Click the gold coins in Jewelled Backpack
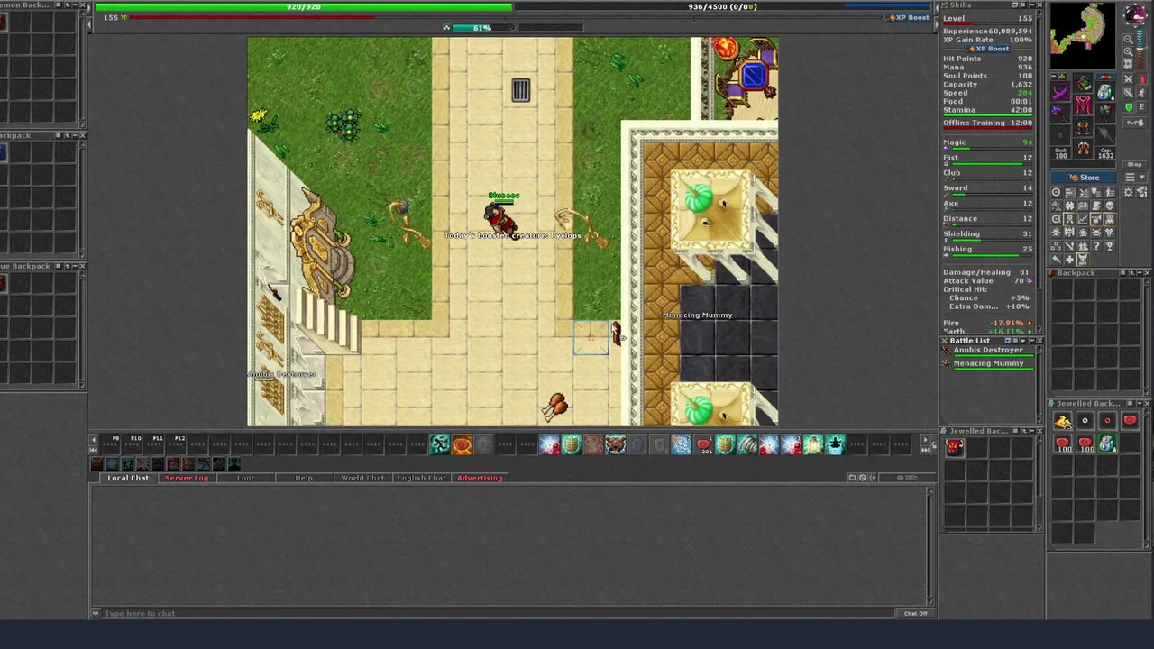The image size is (1154, 649). pyautogui.click(x=1063, y=421)
